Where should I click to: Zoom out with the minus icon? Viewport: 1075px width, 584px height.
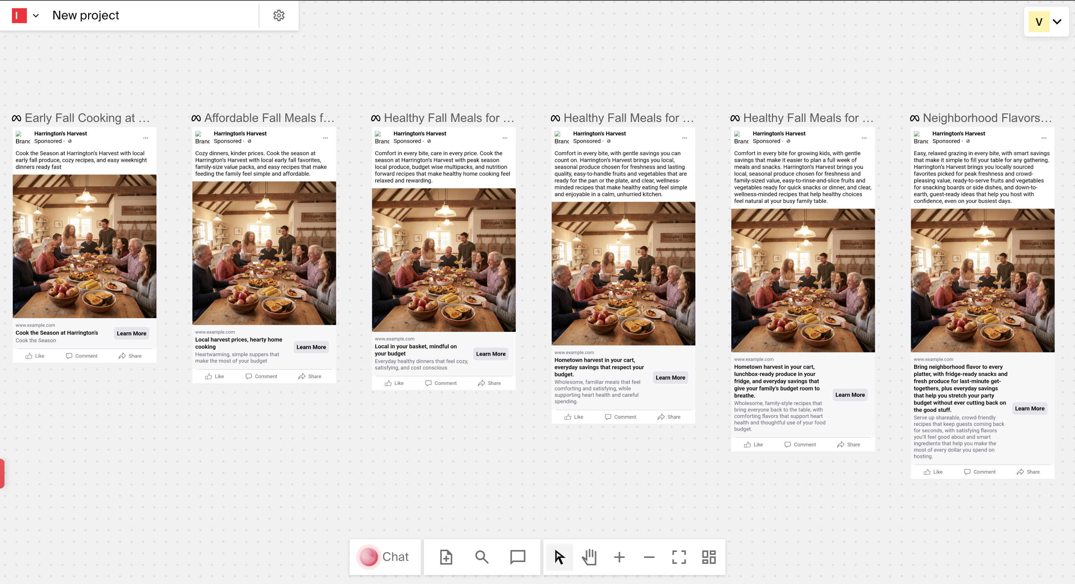(649, 557)
